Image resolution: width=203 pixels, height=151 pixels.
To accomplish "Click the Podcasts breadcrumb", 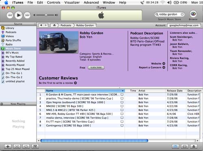I will pyautogui.click(x=66, y=25).
